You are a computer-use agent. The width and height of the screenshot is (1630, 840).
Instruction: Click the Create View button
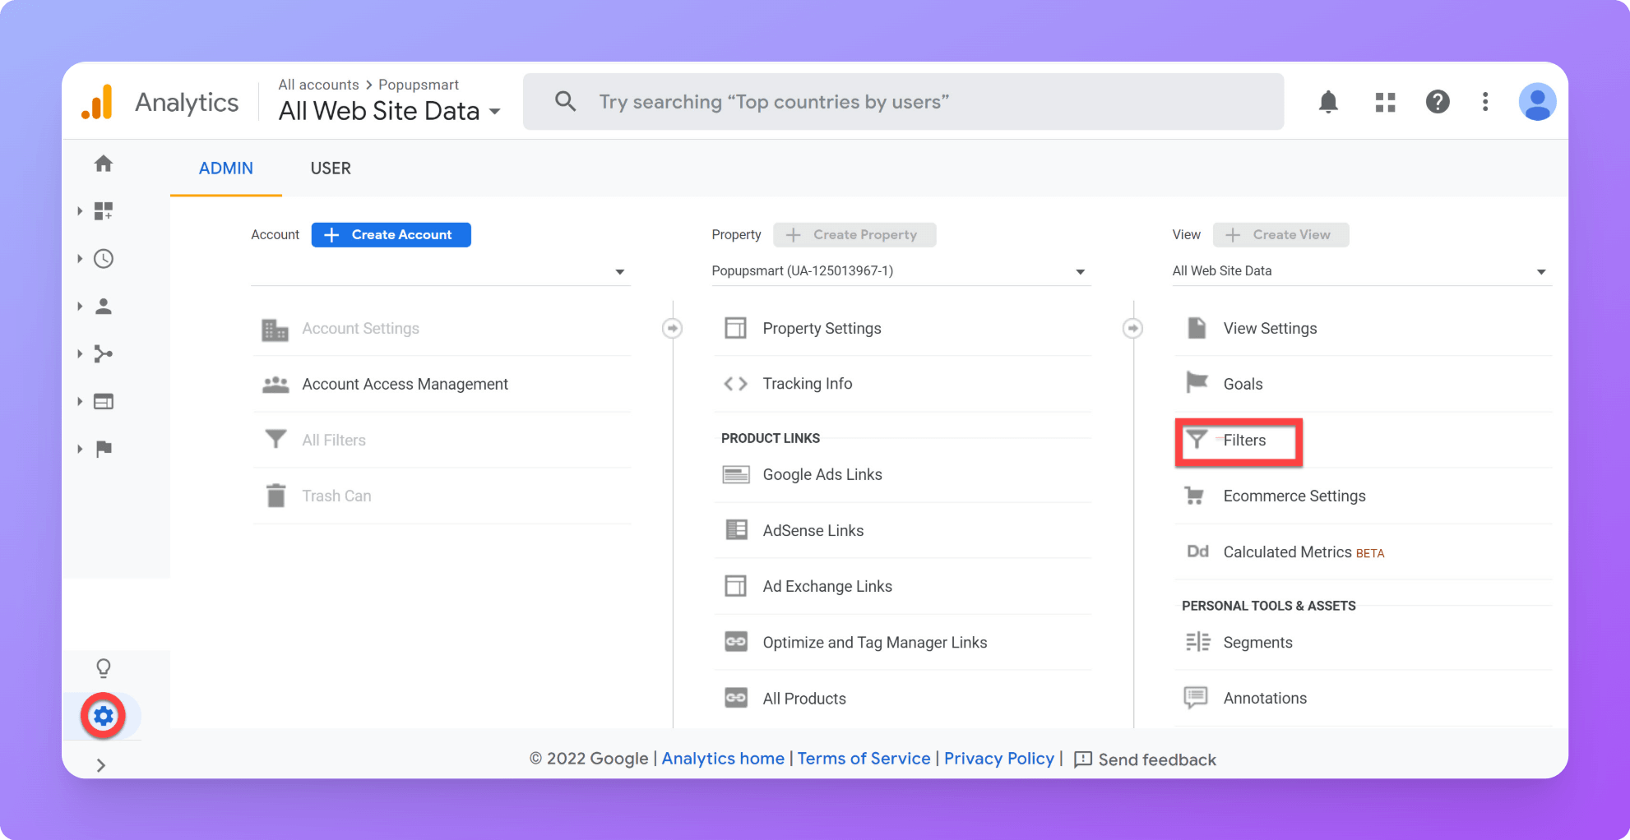pyautogui.click(x=1280, y=235)
